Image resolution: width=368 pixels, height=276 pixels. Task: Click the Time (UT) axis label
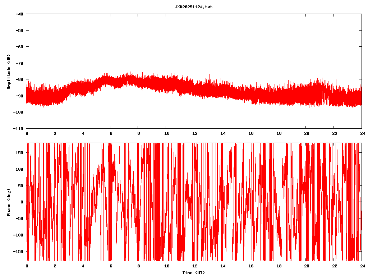(x=193, y=273)
